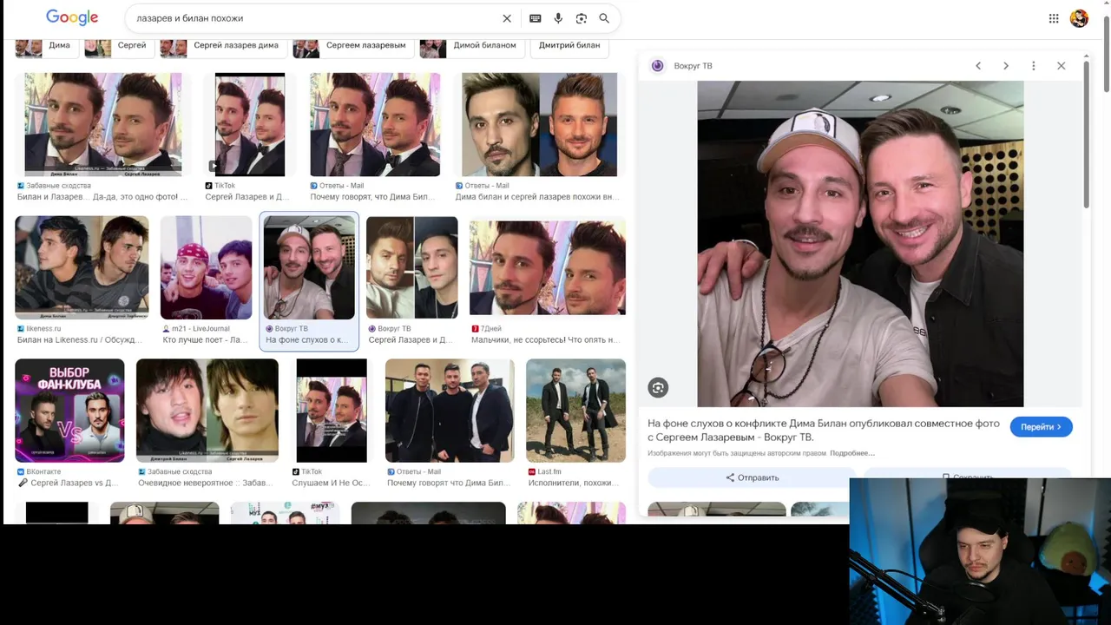The width and height of the screenshot is (1111, 625).
Task: Open ВКонтакте Выбор фан-клуба thumbnail
Action: click(69, 411)
